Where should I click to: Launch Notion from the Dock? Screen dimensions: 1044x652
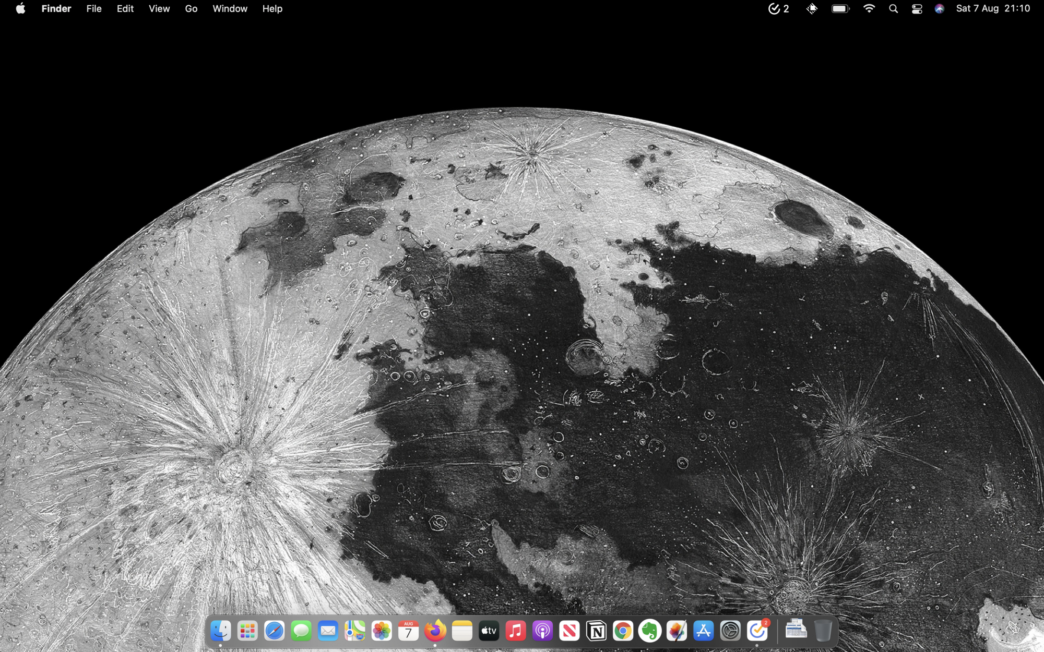point(596,631)
